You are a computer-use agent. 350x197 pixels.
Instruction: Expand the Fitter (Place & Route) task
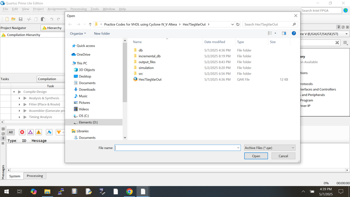(x=19, y=104)
